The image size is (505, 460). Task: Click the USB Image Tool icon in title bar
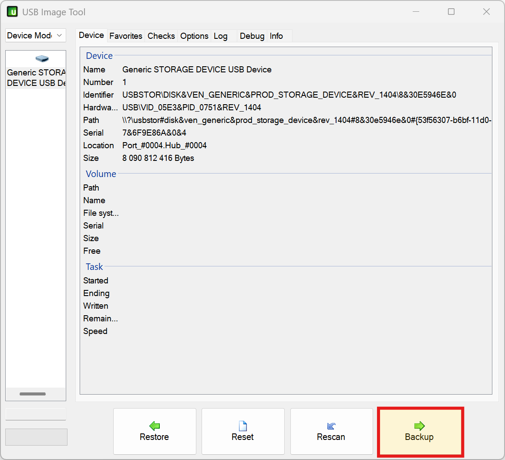pos(12,12)
